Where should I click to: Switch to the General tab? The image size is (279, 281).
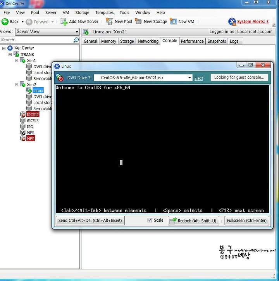90,41
